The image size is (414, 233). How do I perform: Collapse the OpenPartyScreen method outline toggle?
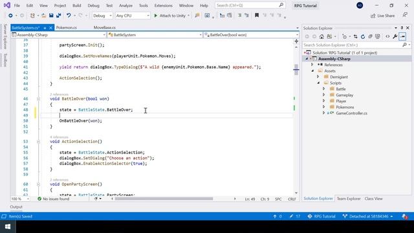(38, 184)
